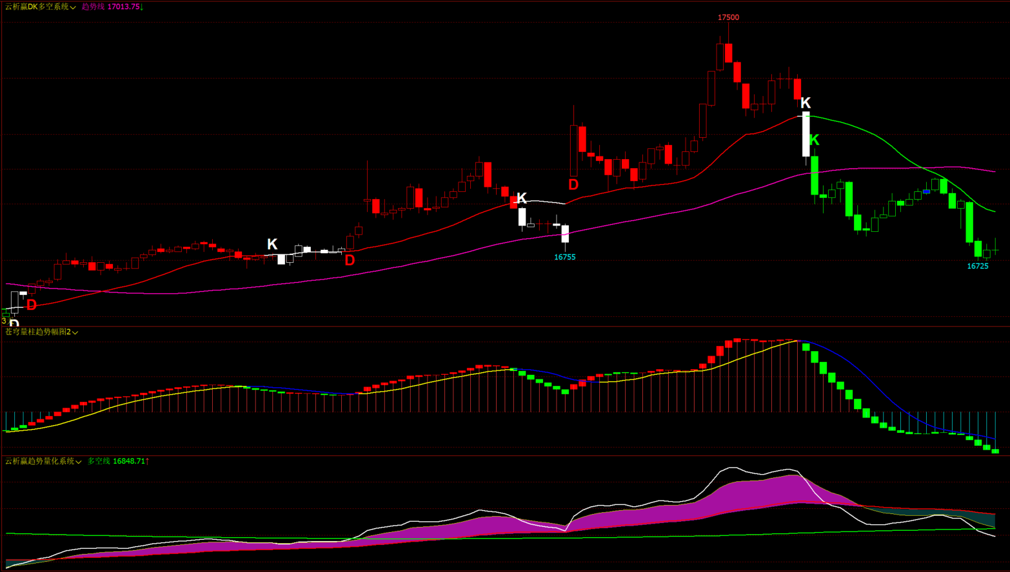The height and width of the screenshot is (572, 1010).
Task: Expand the 云析赢DK多空系统 indicator dropdown
Action: coord(73,7)
